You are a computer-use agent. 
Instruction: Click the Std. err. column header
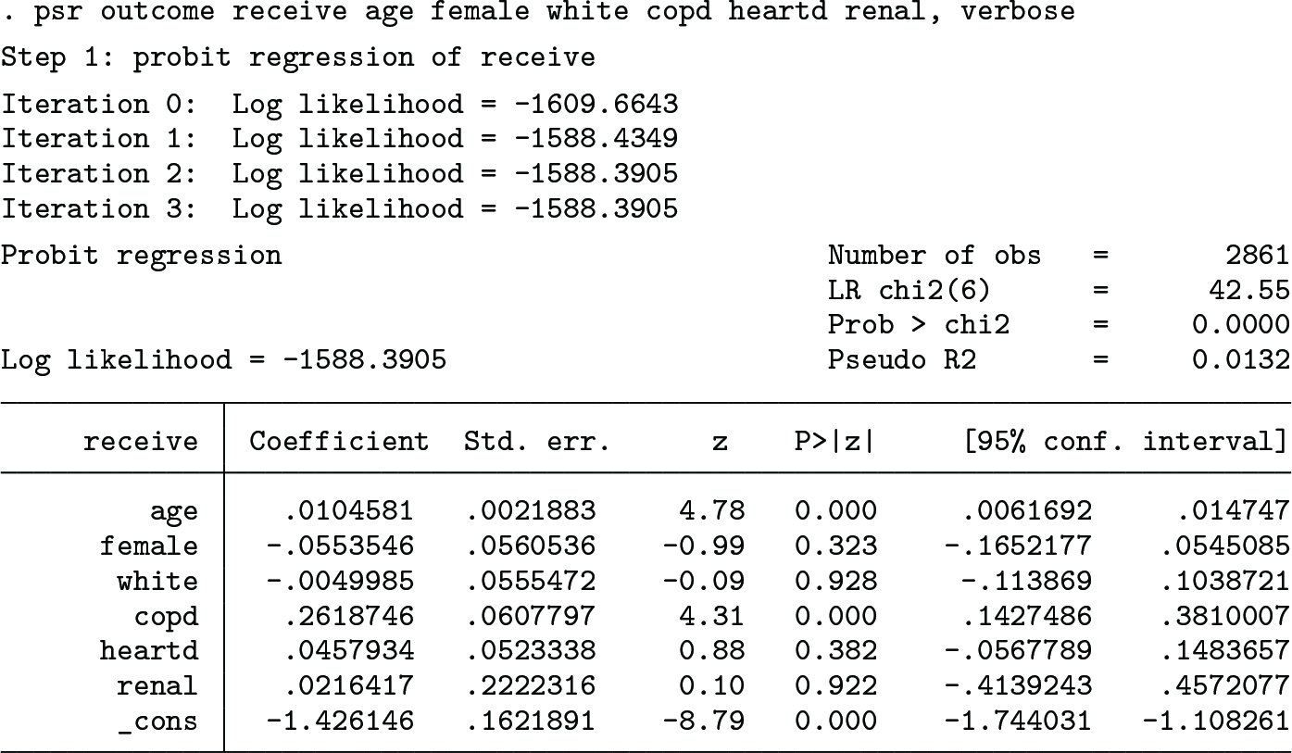(537, 441)
